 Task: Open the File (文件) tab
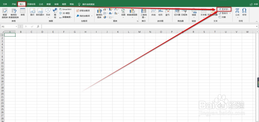click(x=5, y=4)
